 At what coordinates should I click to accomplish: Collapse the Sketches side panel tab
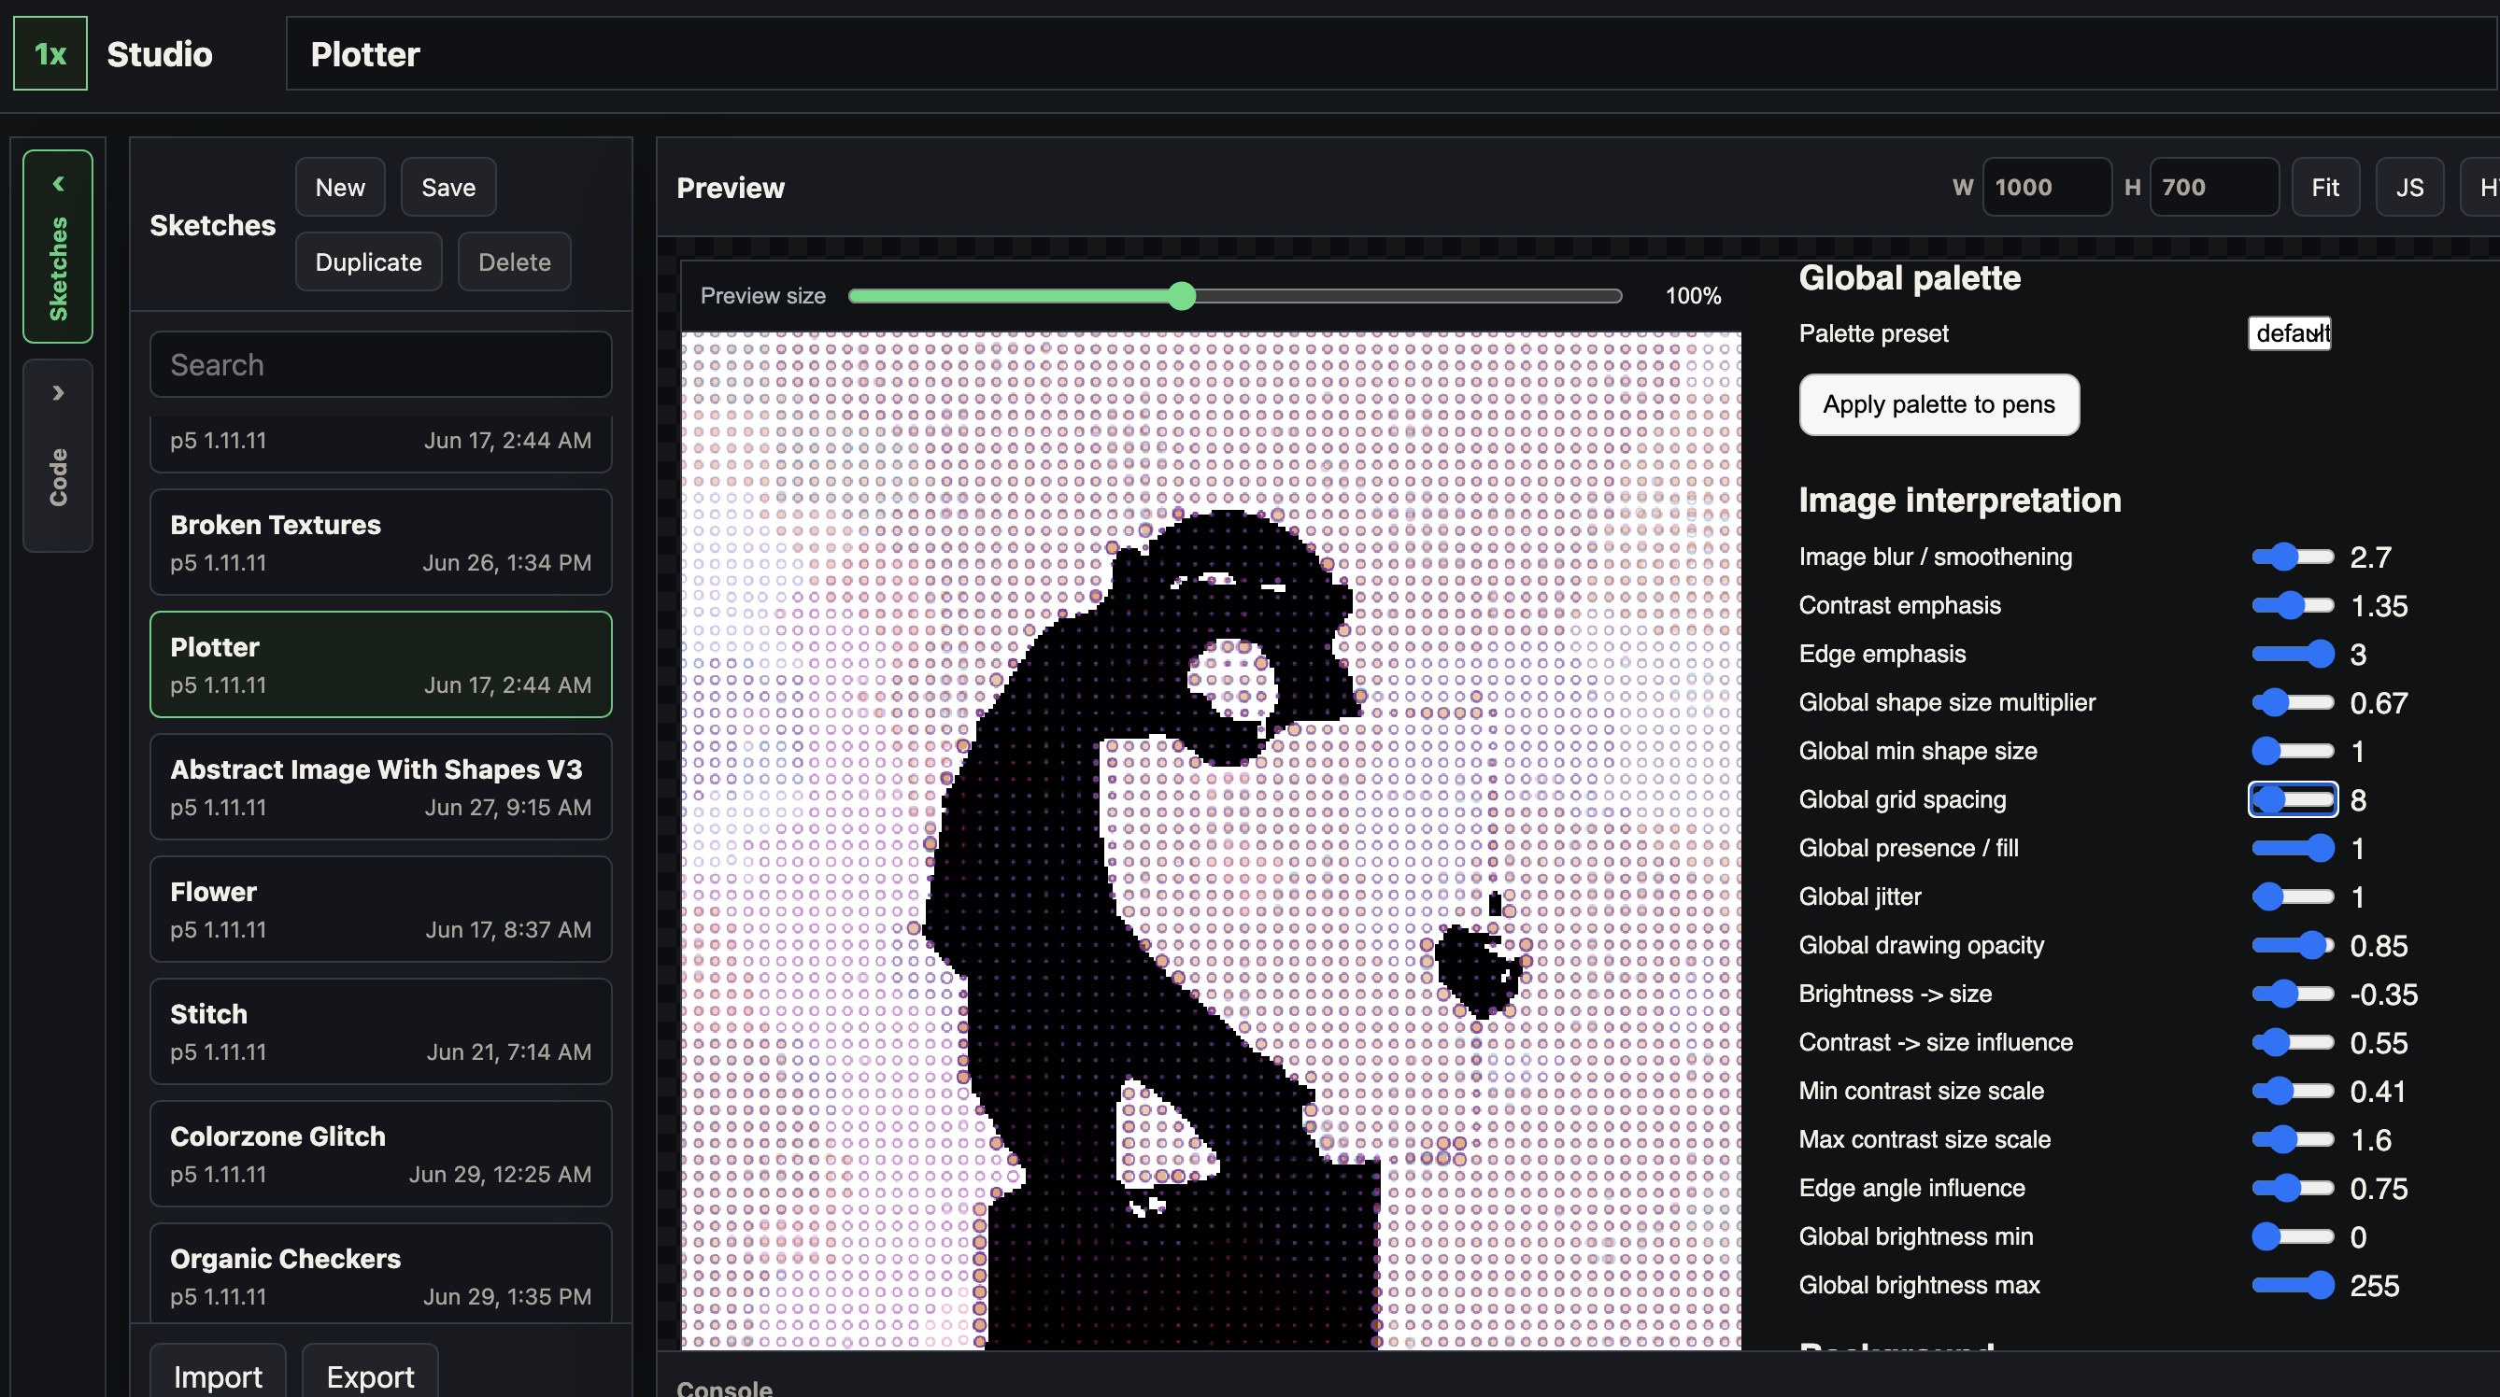click(x=58, y=246)
